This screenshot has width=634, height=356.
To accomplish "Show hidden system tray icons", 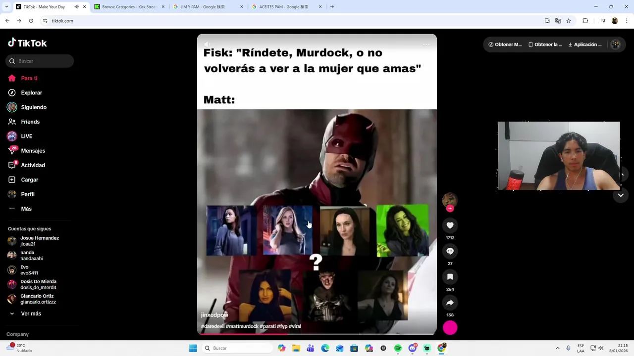I will tap(558, 348).
